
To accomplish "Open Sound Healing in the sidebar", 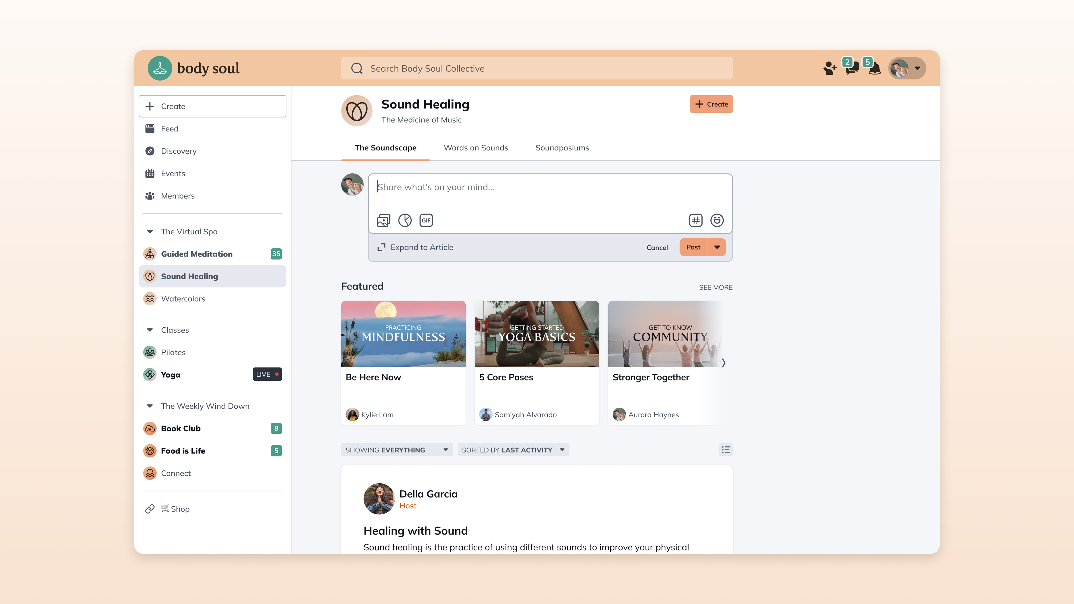I will (x=212, y=276).
